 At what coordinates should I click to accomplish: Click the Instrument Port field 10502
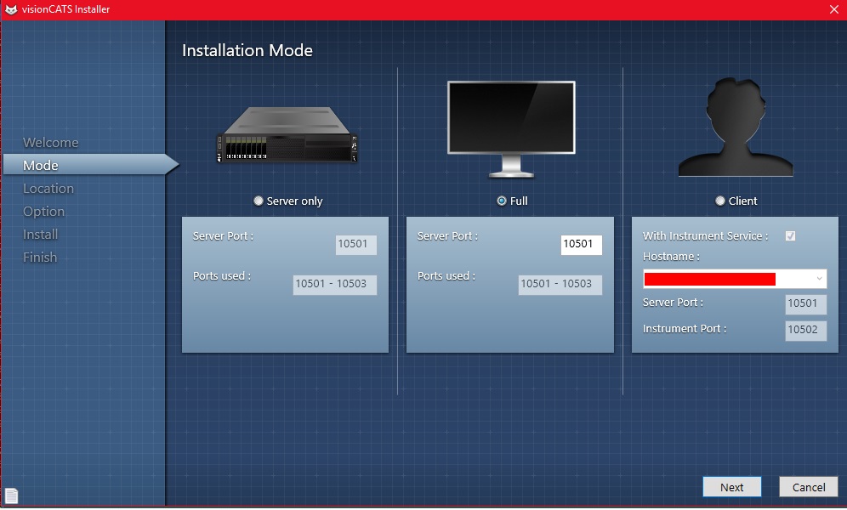coord(806,331)
